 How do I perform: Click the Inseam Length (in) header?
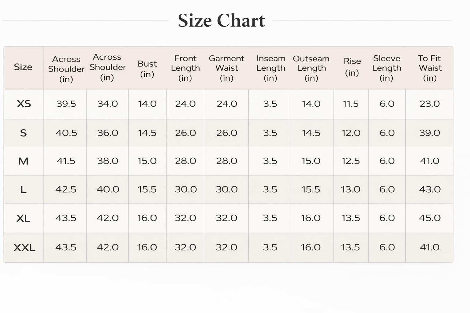[x=271, y=68]
